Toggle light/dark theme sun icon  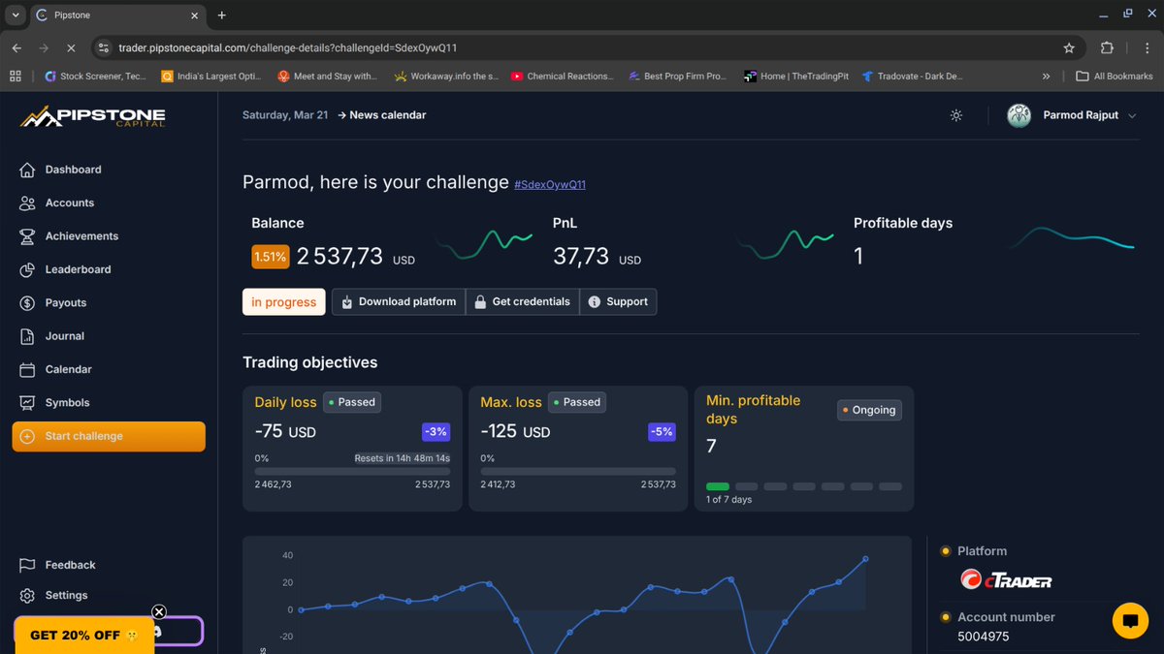click(x=956, y=115)
